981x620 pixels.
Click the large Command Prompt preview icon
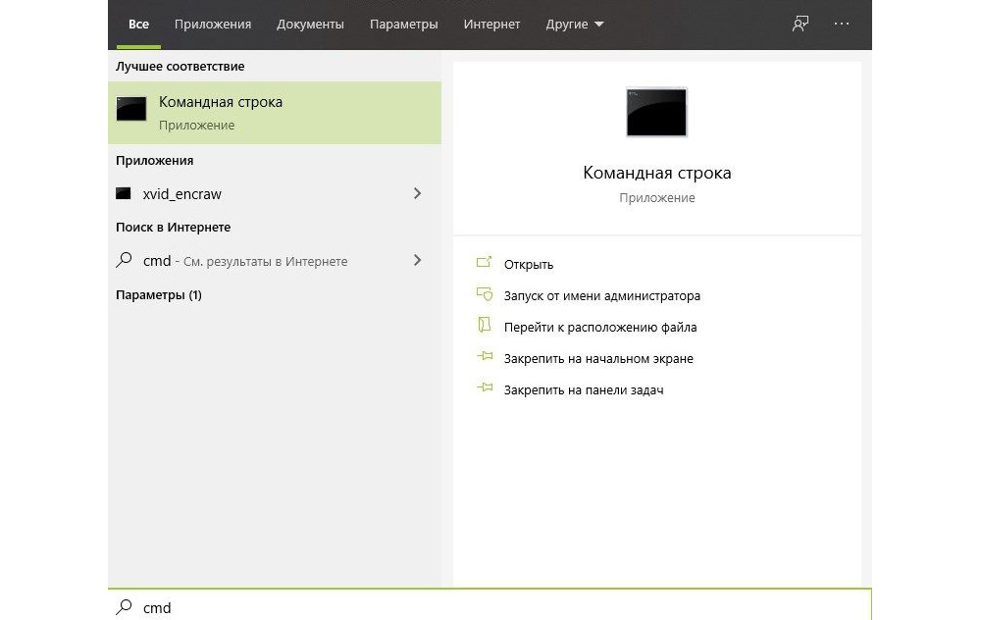pyautogui.click(x=656, y=112)
